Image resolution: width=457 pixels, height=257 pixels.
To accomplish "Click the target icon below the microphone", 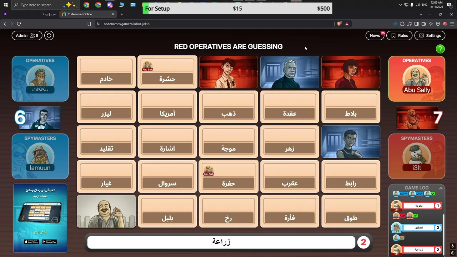I will [x=452, y=253].
